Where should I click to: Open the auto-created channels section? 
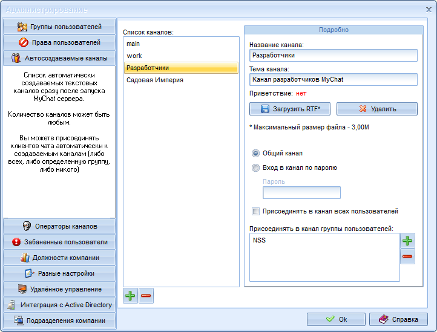pos(59,58)
